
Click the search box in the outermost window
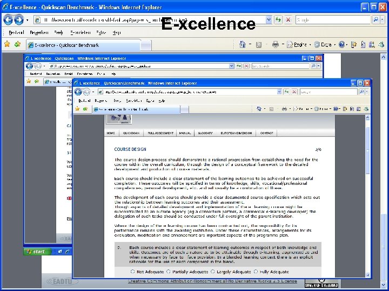[x=333, y=20]
